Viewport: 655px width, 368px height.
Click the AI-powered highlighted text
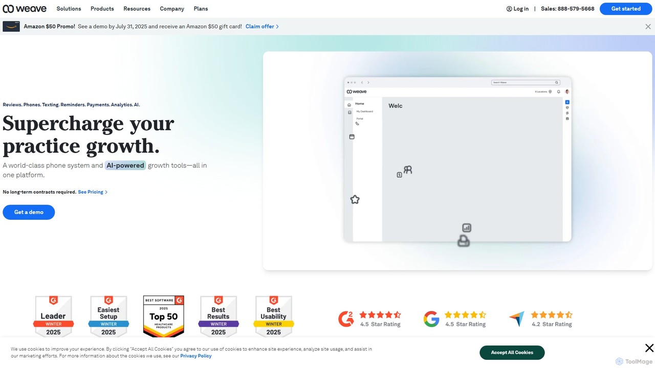click(x=125, y=166)
